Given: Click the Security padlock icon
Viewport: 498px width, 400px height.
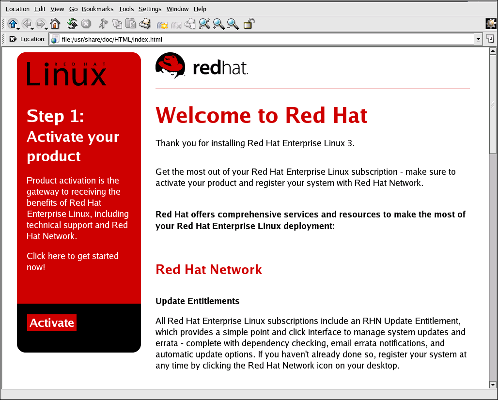Looking at the screenshot, I should click(x=249, y=23).
